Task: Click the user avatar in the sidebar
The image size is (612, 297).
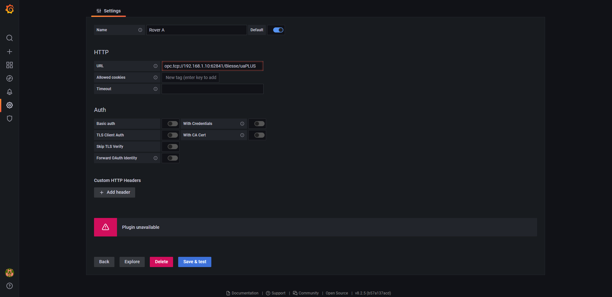Action: [x=10, y=273]
